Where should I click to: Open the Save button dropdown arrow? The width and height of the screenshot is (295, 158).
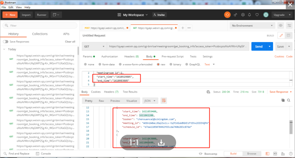click(x=289, y=46)
